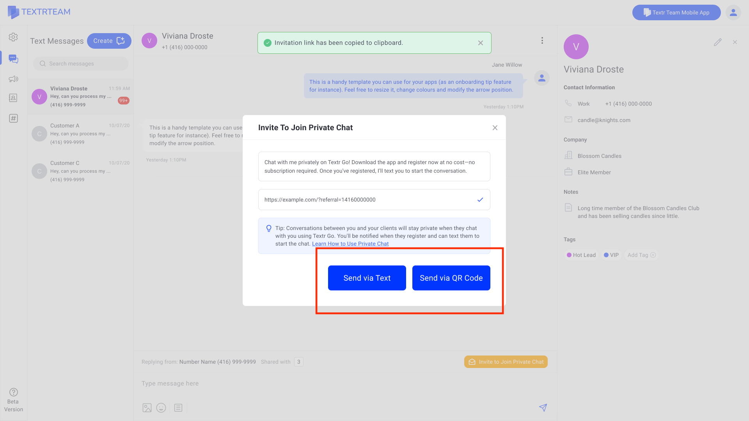749x421 pixels.
Task: Open the hashtag tags icon
Action: pos(13,119)
